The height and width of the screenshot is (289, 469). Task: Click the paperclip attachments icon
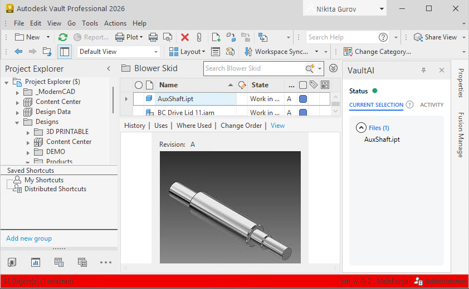[199, 37]
